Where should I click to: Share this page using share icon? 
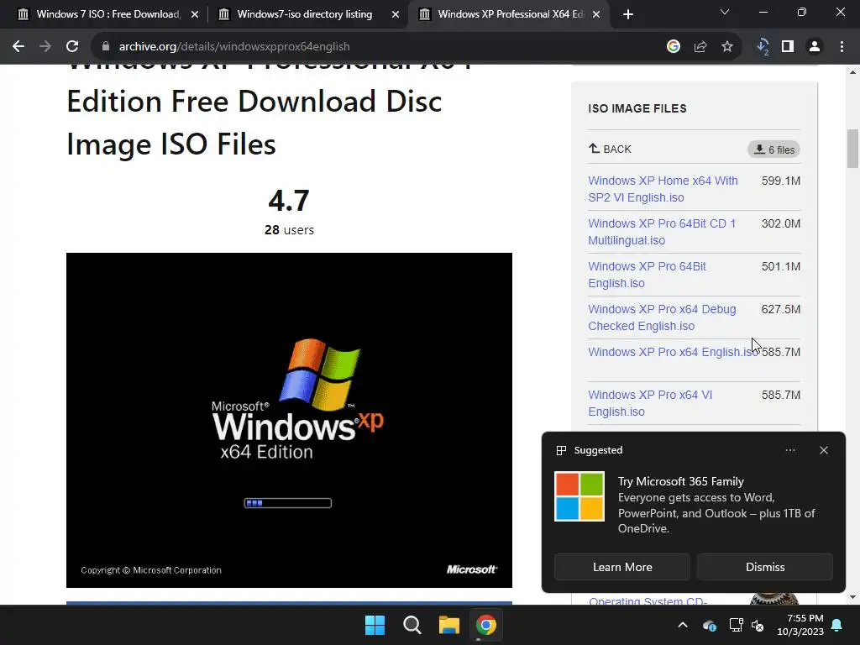(700, 47)
